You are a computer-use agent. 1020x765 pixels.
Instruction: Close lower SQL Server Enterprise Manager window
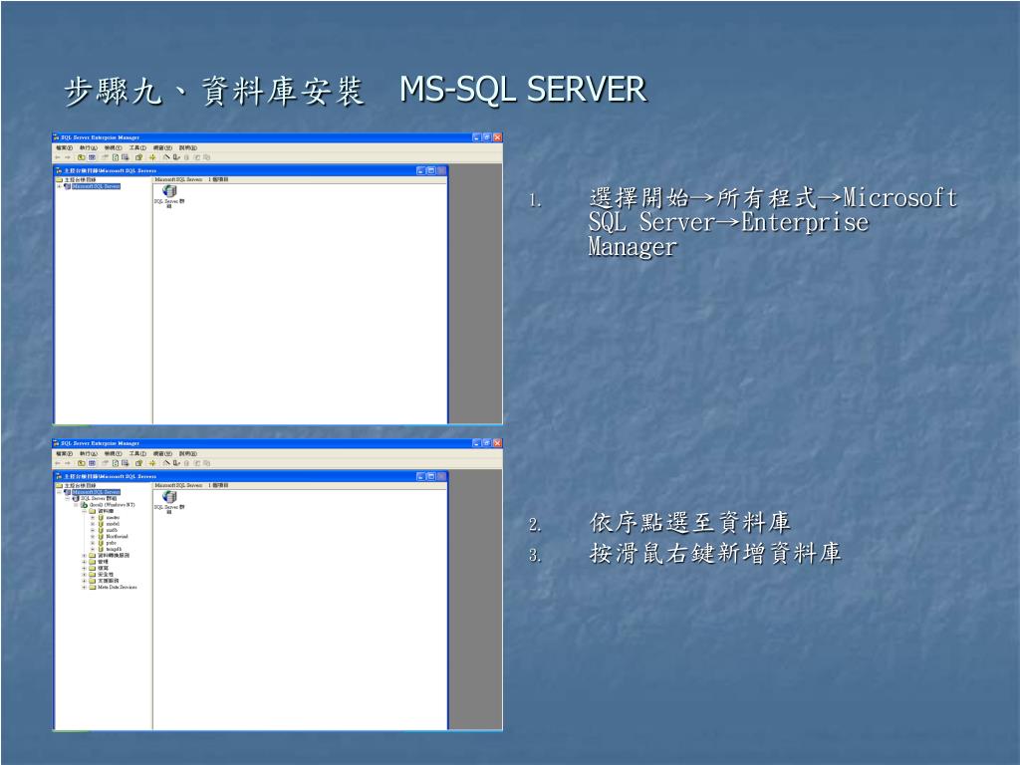[498, 443]
